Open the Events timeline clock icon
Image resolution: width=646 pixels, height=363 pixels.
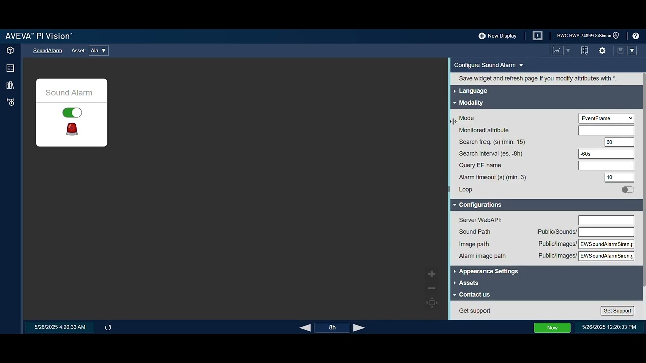coord(10,102)
